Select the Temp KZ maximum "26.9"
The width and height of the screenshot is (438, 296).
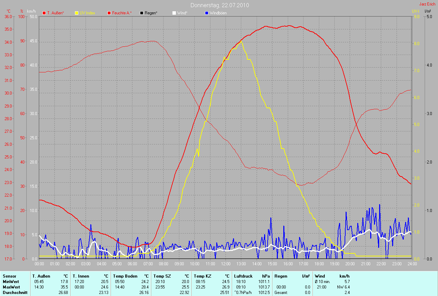pyautogui.click(x=226, y=287)
